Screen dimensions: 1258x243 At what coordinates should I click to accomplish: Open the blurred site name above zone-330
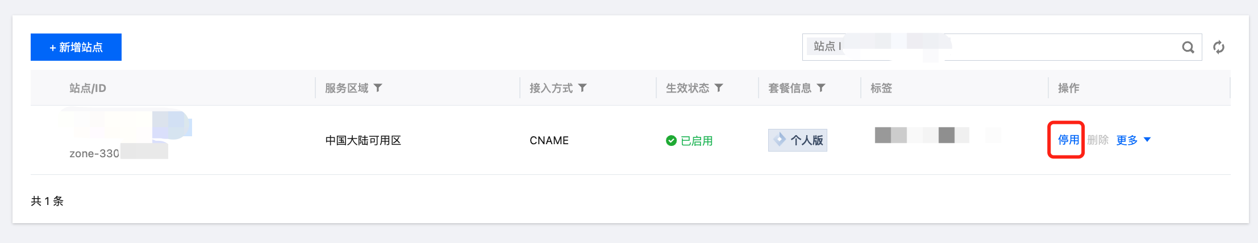[x=125, y=125]
